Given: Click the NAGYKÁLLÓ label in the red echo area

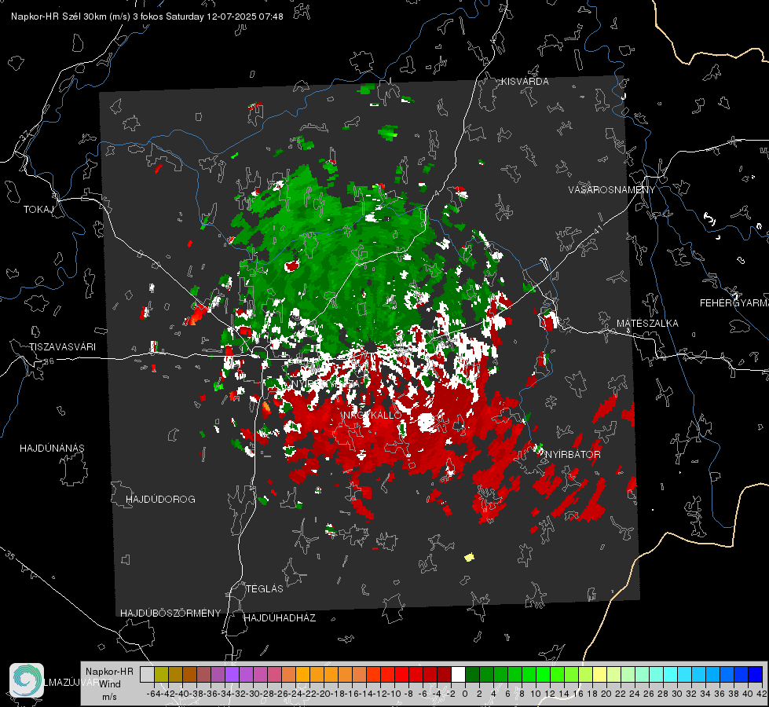Looking at the screenshot, I should tap(372, 415).
